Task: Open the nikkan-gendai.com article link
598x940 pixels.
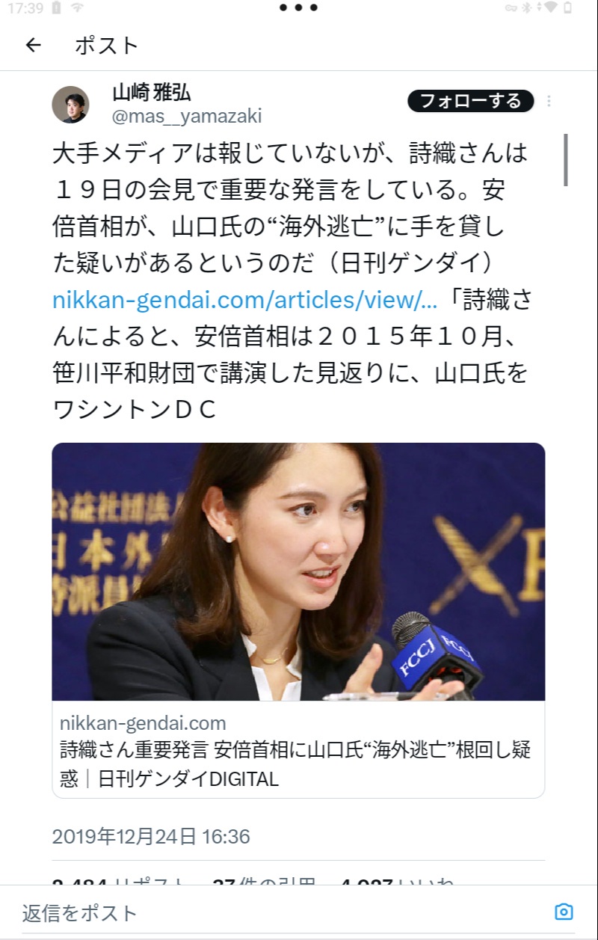Action: click(245, 300)
